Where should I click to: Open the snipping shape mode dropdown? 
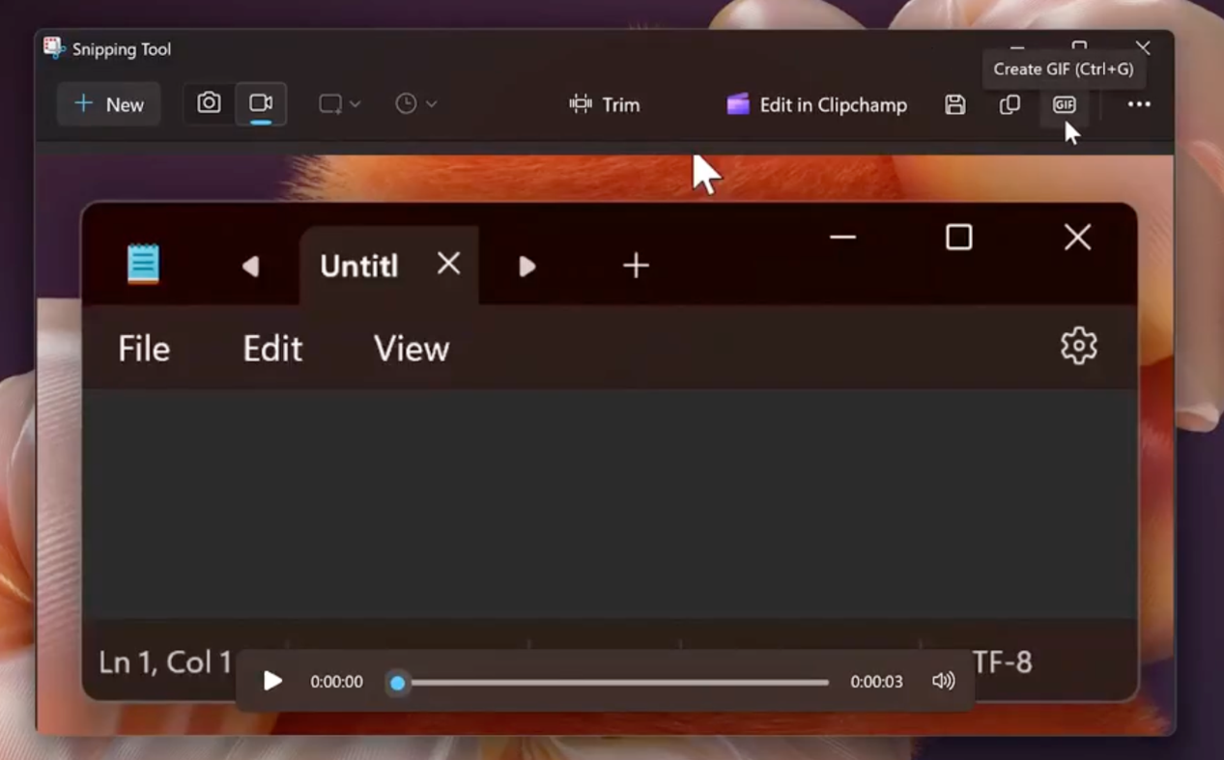coord(340,103)
